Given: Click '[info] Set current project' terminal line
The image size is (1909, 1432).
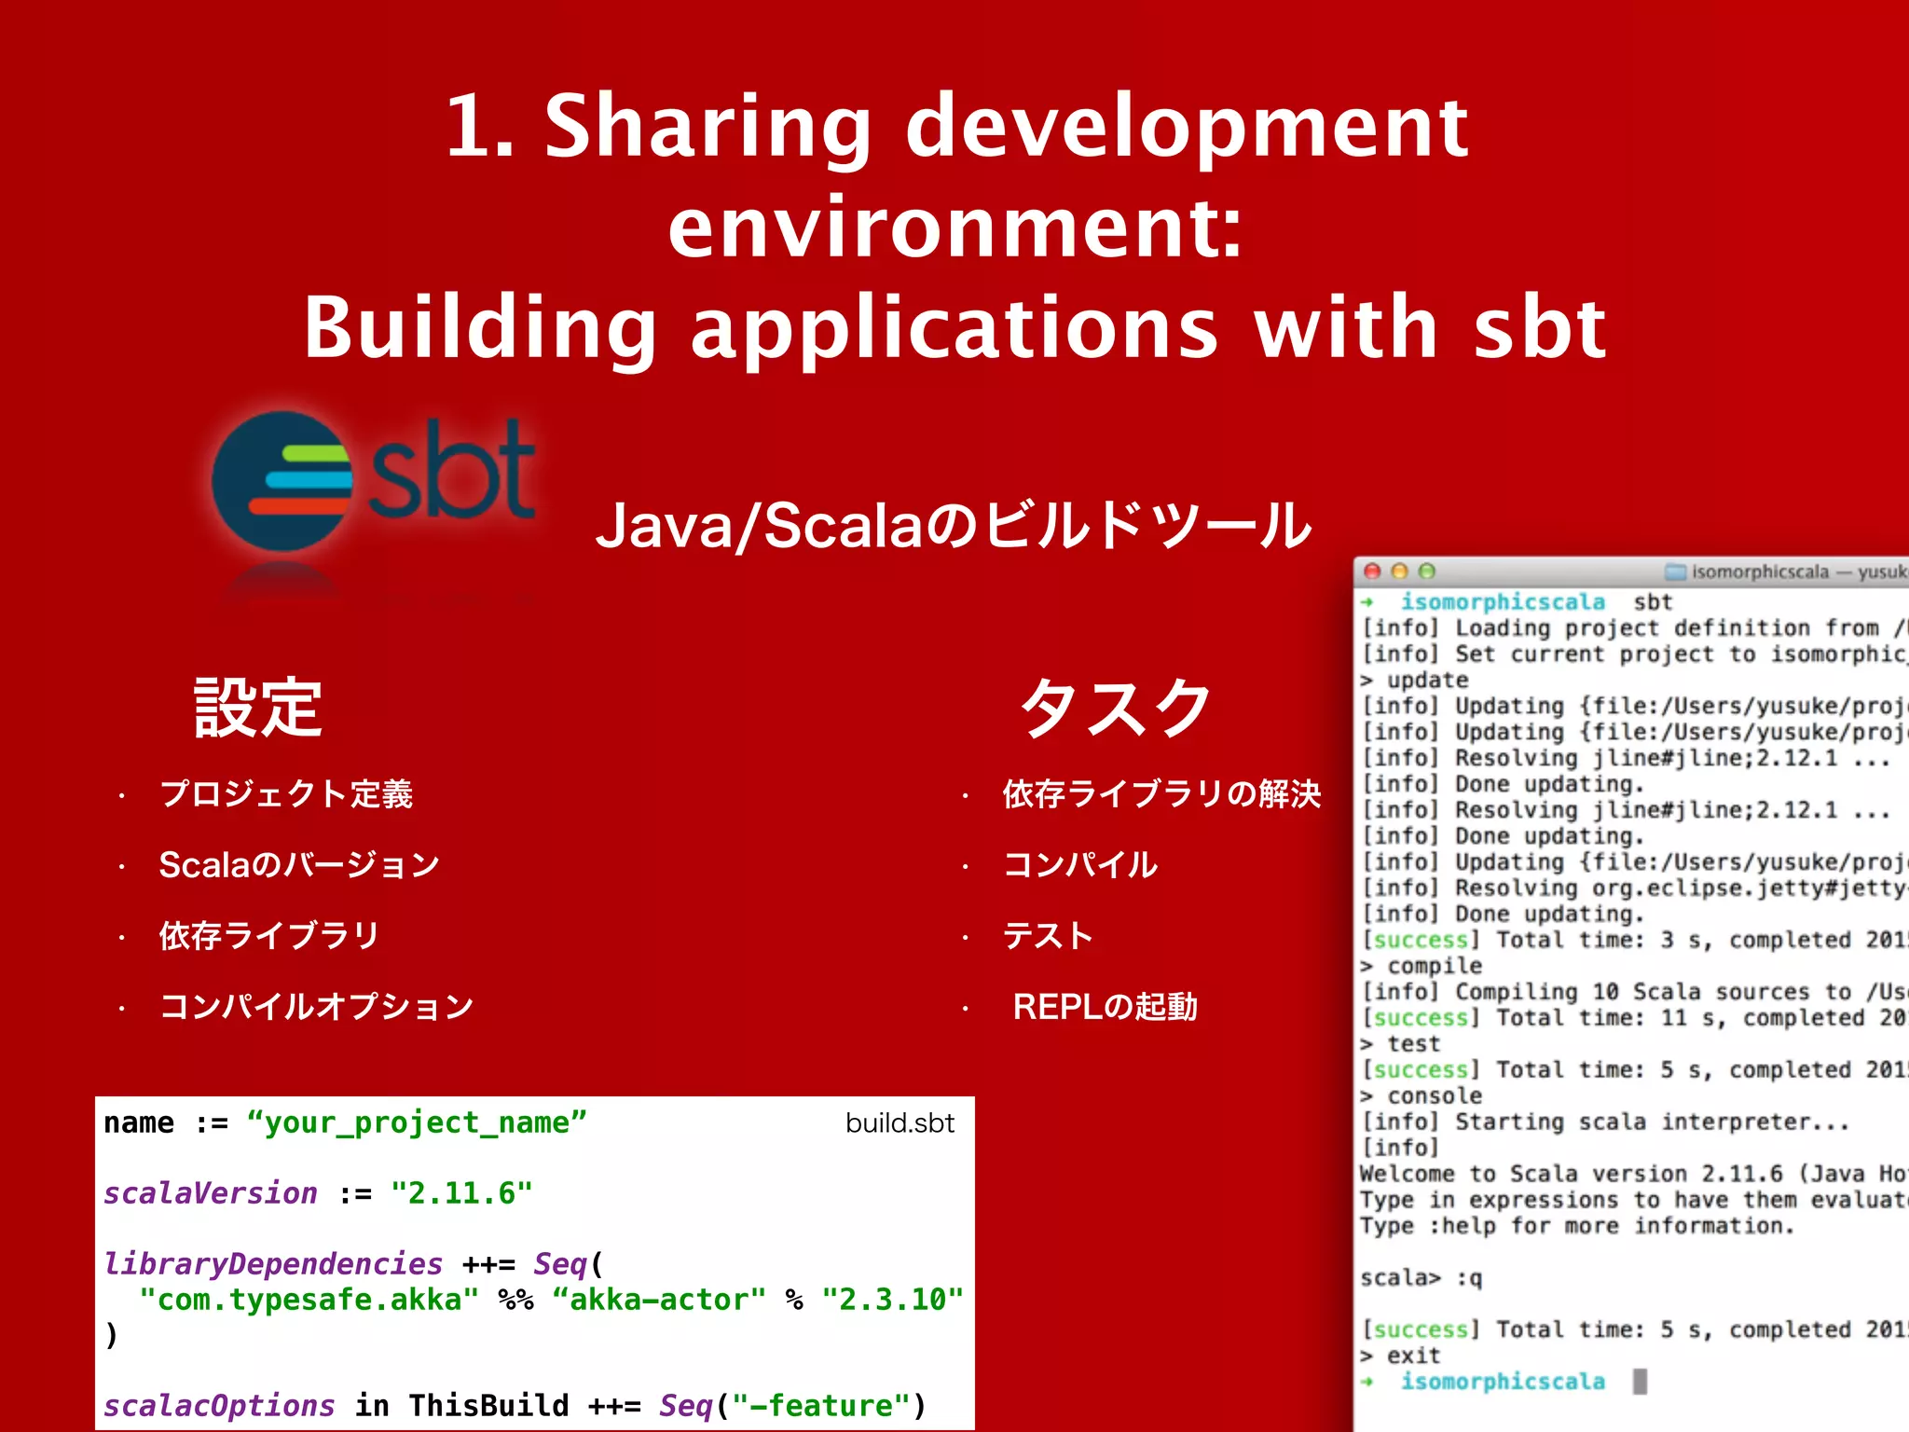Looking at the screenshot, I should click(x=1634, y=654).
